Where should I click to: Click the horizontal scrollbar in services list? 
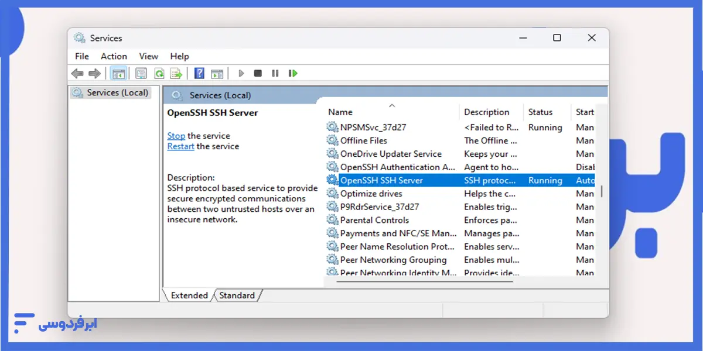click(425, 281)
